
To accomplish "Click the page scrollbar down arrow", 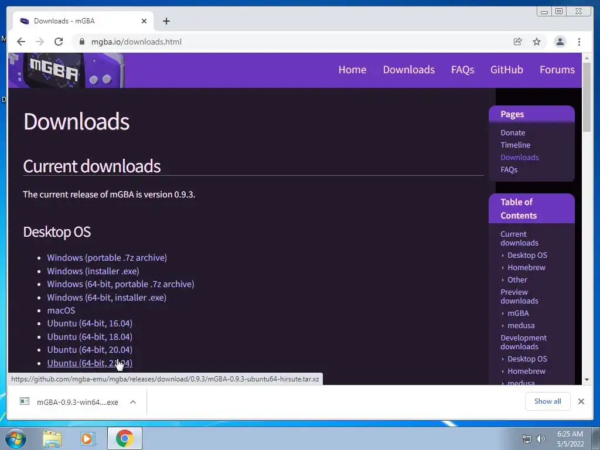I will tap(587, 380).
